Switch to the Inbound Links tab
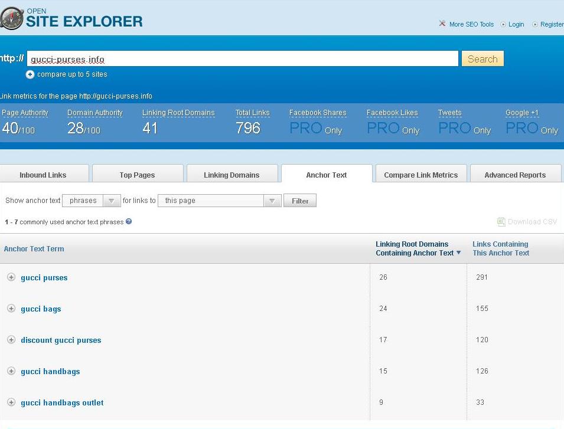The width and height of the screenshot is (564, 429). tap(43, 175)
